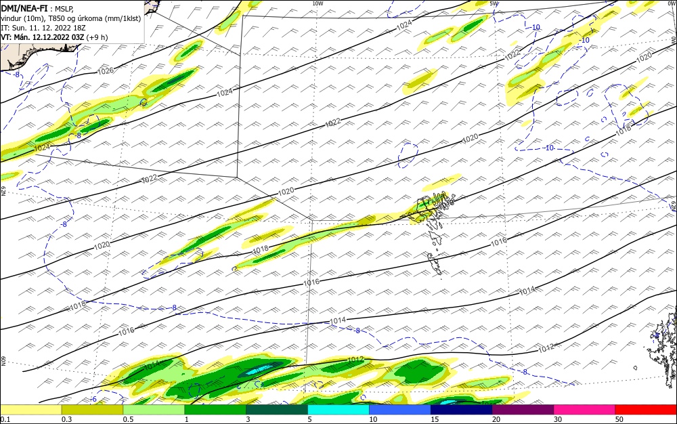The height and width of the screenshot is (424, 677).
Task: Select the purple 20–30 legend swatch
Action: [523, 410]
